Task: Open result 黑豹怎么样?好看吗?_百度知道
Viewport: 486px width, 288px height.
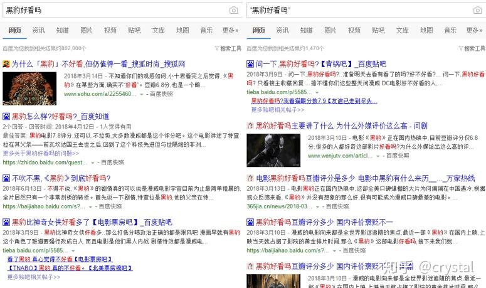Action: coord(60,117)
